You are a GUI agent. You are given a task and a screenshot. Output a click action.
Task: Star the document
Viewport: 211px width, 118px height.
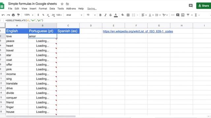click(62, 4)
